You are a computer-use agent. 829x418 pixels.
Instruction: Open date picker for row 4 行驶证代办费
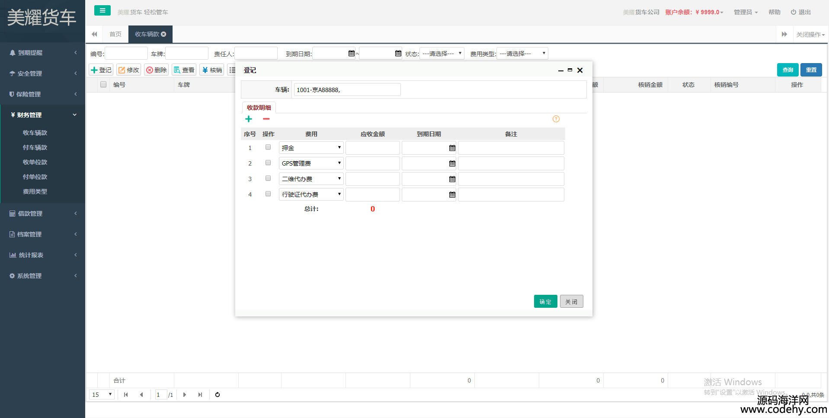pos(452,195)
